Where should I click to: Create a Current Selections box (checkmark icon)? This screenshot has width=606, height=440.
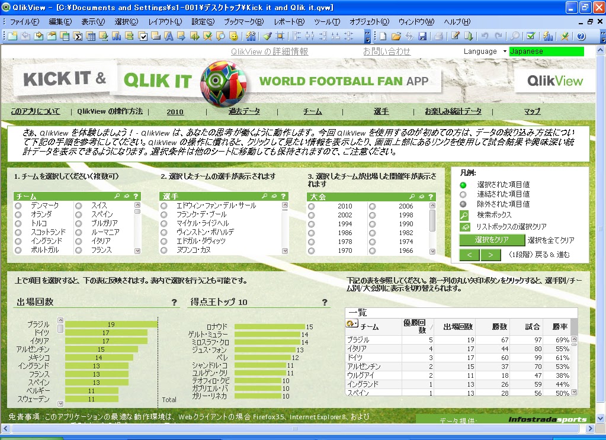pyautogui.click(x=143, y=36)
